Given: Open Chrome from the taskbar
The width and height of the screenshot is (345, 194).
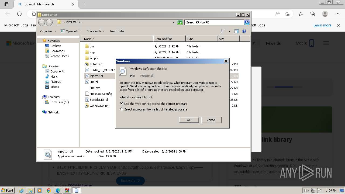Looking at the screenshot, I should click(x=49, y=190).
